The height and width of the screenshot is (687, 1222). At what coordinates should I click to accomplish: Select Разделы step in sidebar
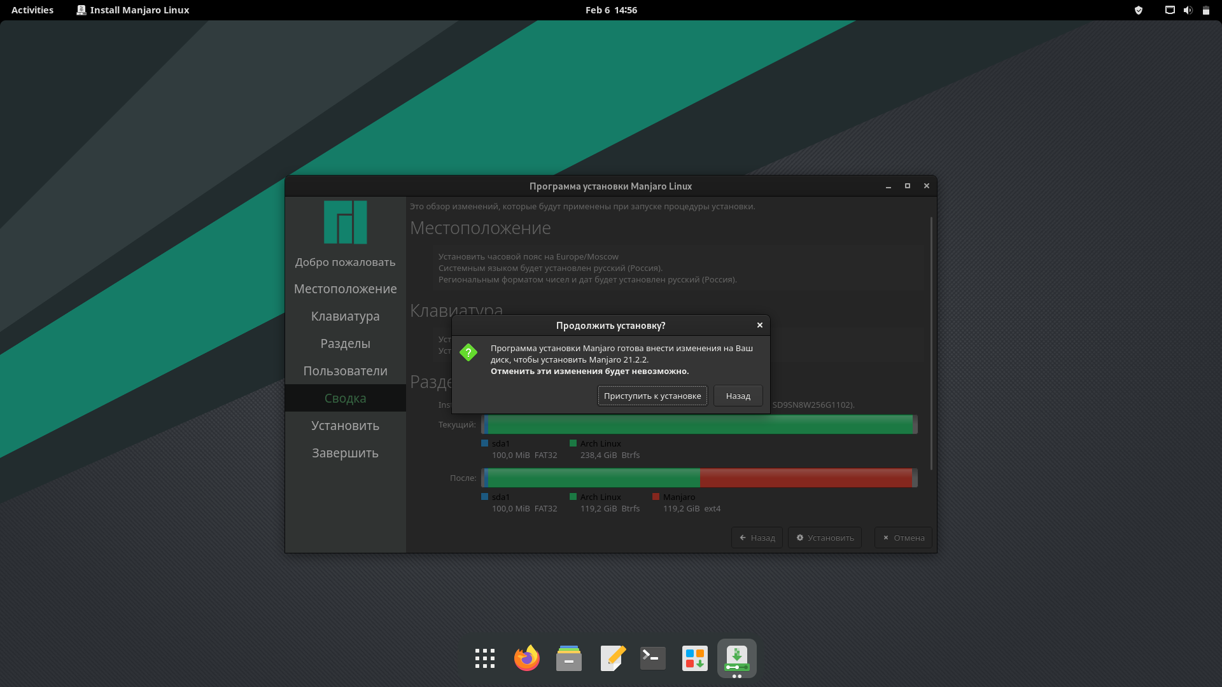[346, 343]
